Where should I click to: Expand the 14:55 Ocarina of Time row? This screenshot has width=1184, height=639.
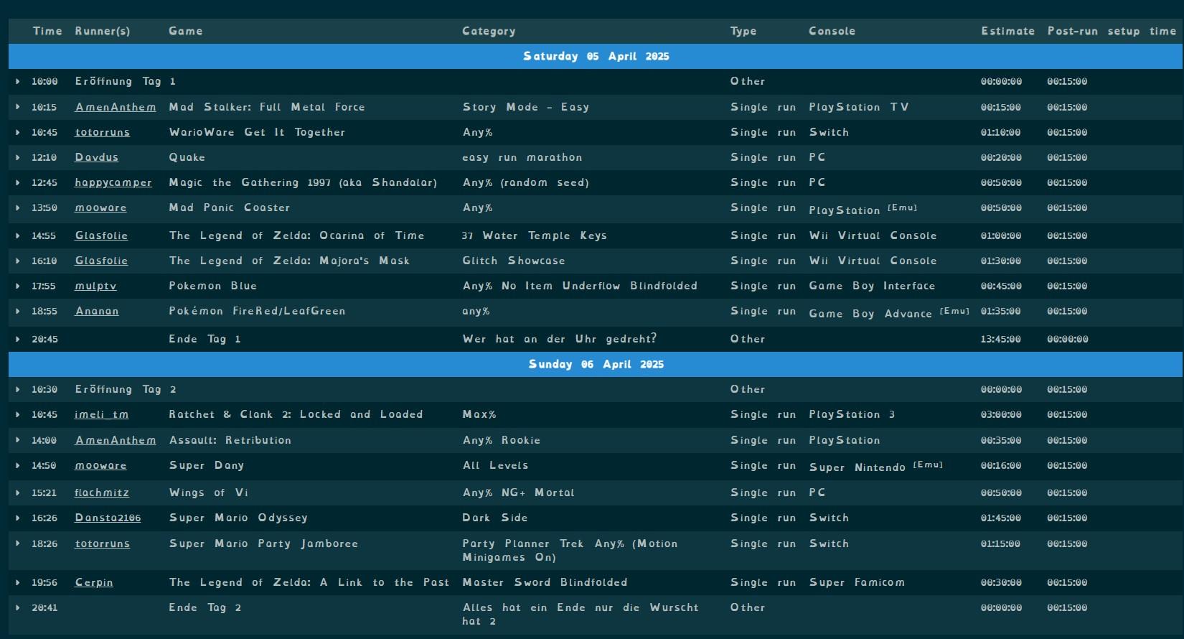coord(18,235)
